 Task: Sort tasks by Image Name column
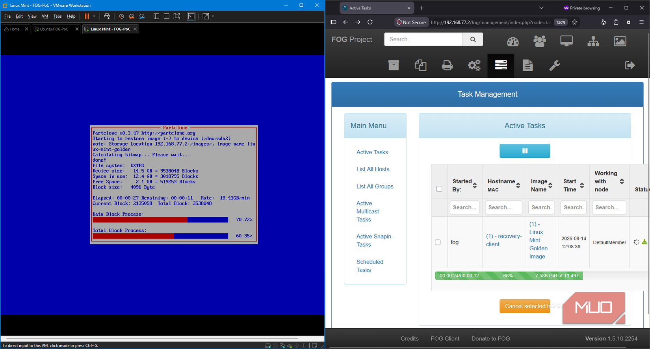click(542, 185)
